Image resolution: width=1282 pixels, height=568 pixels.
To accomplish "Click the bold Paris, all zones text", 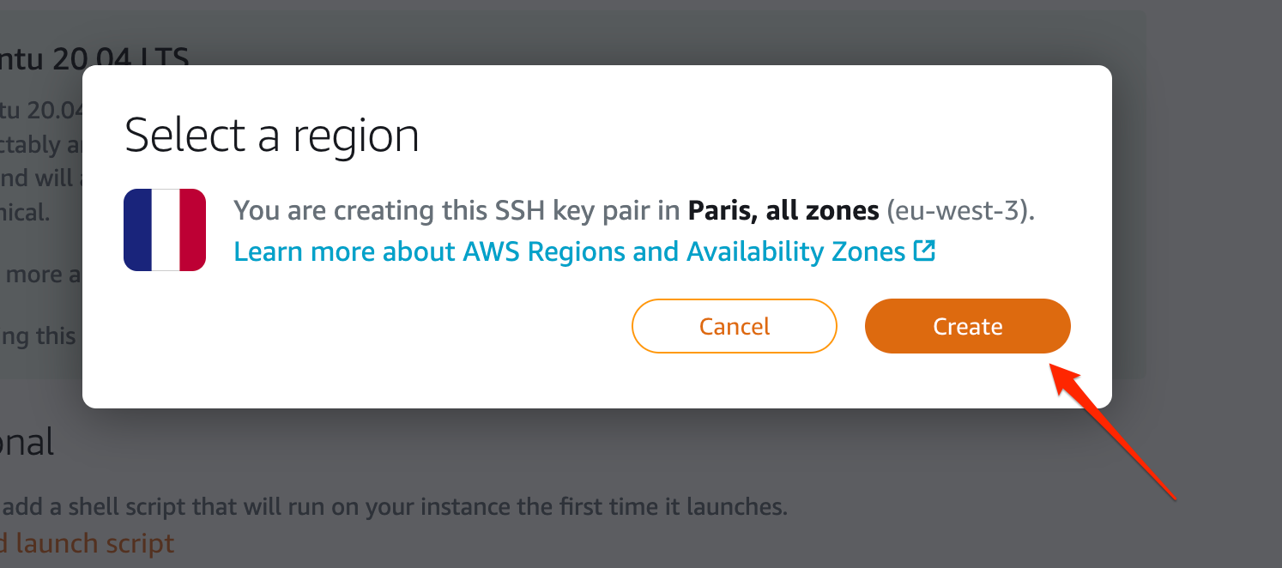I will pyautogui.click(x=783, y=210).
